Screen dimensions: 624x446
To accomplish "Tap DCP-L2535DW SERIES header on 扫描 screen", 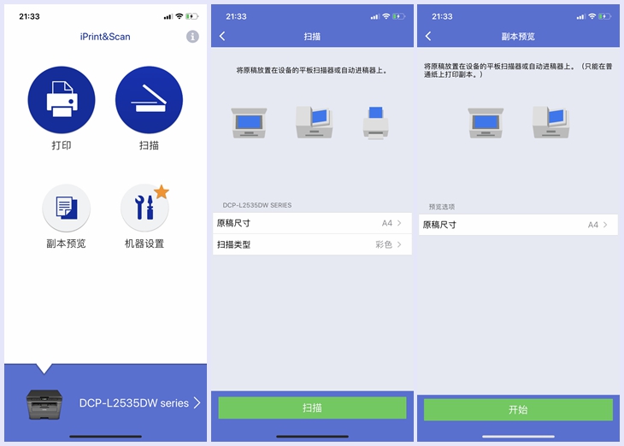I will [257, 205].
